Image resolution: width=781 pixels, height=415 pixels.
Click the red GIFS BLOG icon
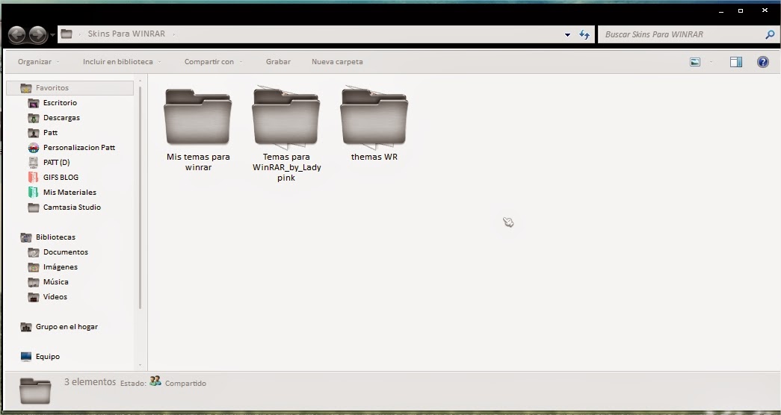(34, 177)
